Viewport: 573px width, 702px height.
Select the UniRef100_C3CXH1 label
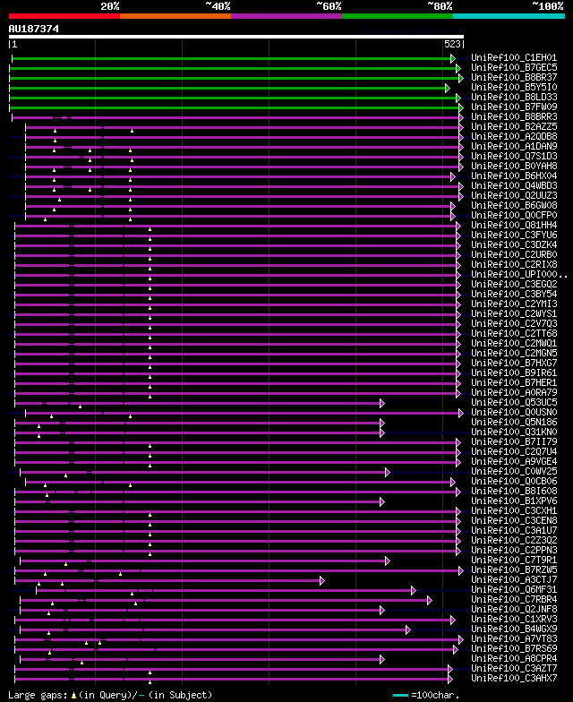[x=514, y=510]
